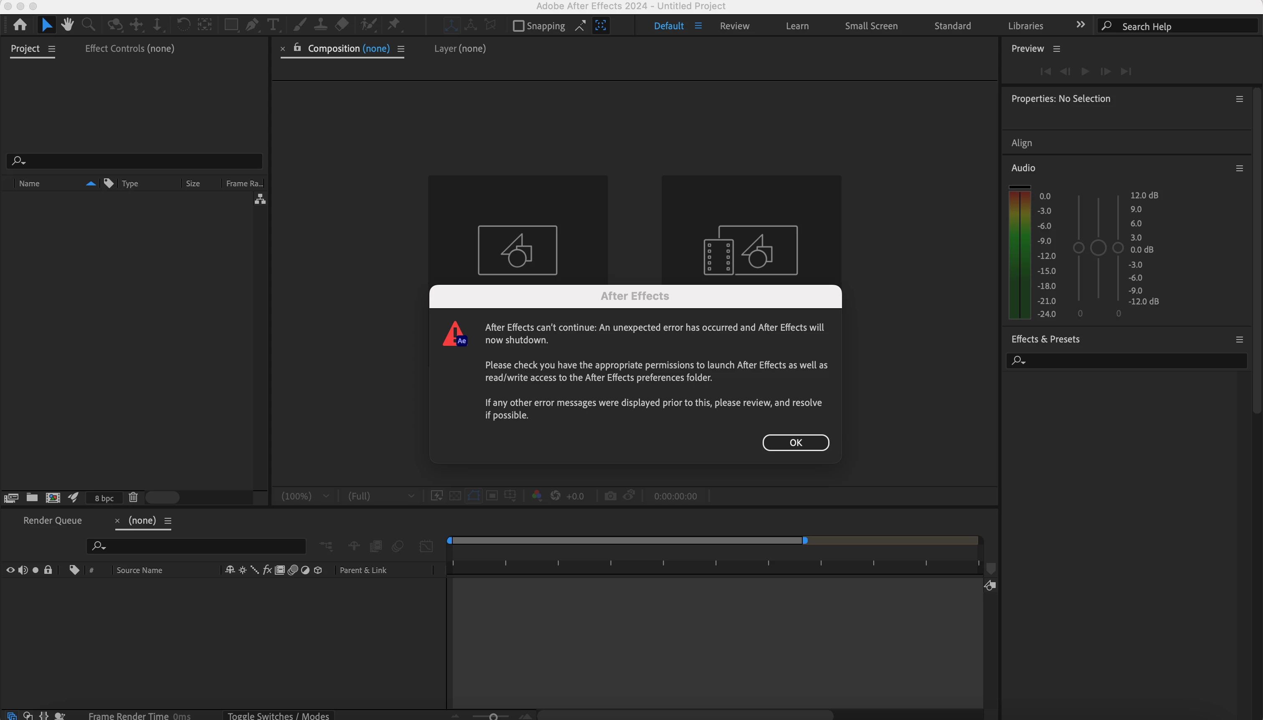Select the Eraser tool
This screenshot has width=1263, height=720.
pos(342,24)
